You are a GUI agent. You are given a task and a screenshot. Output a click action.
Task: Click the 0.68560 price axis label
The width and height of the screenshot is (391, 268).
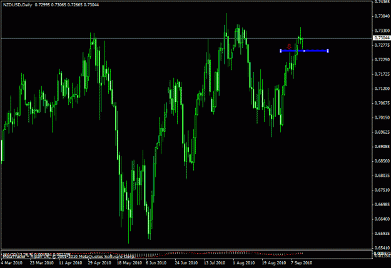click(382, 161)
